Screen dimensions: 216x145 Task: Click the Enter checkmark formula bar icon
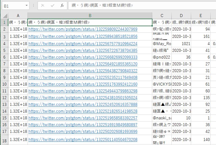pyautogui.click(x=52, y=5)
